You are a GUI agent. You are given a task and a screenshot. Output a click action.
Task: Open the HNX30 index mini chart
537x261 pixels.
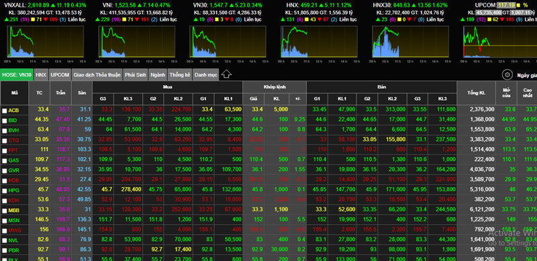(410, 42)
